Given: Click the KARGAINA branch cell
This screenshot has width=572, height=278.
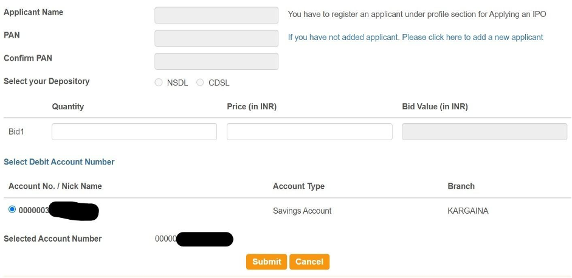Looking at the screenshot, I should tap(467, 211).
